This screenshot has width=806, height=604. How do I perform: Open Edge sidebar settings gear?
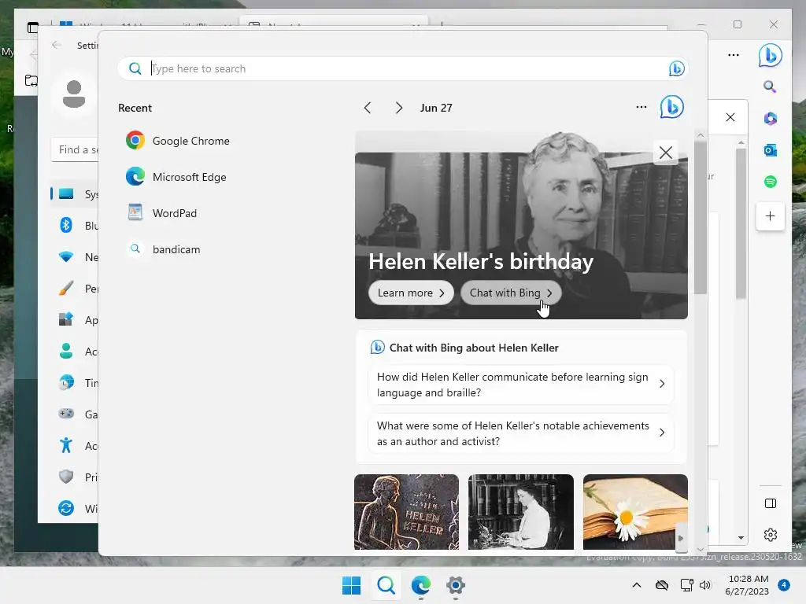tap(770, 535)
